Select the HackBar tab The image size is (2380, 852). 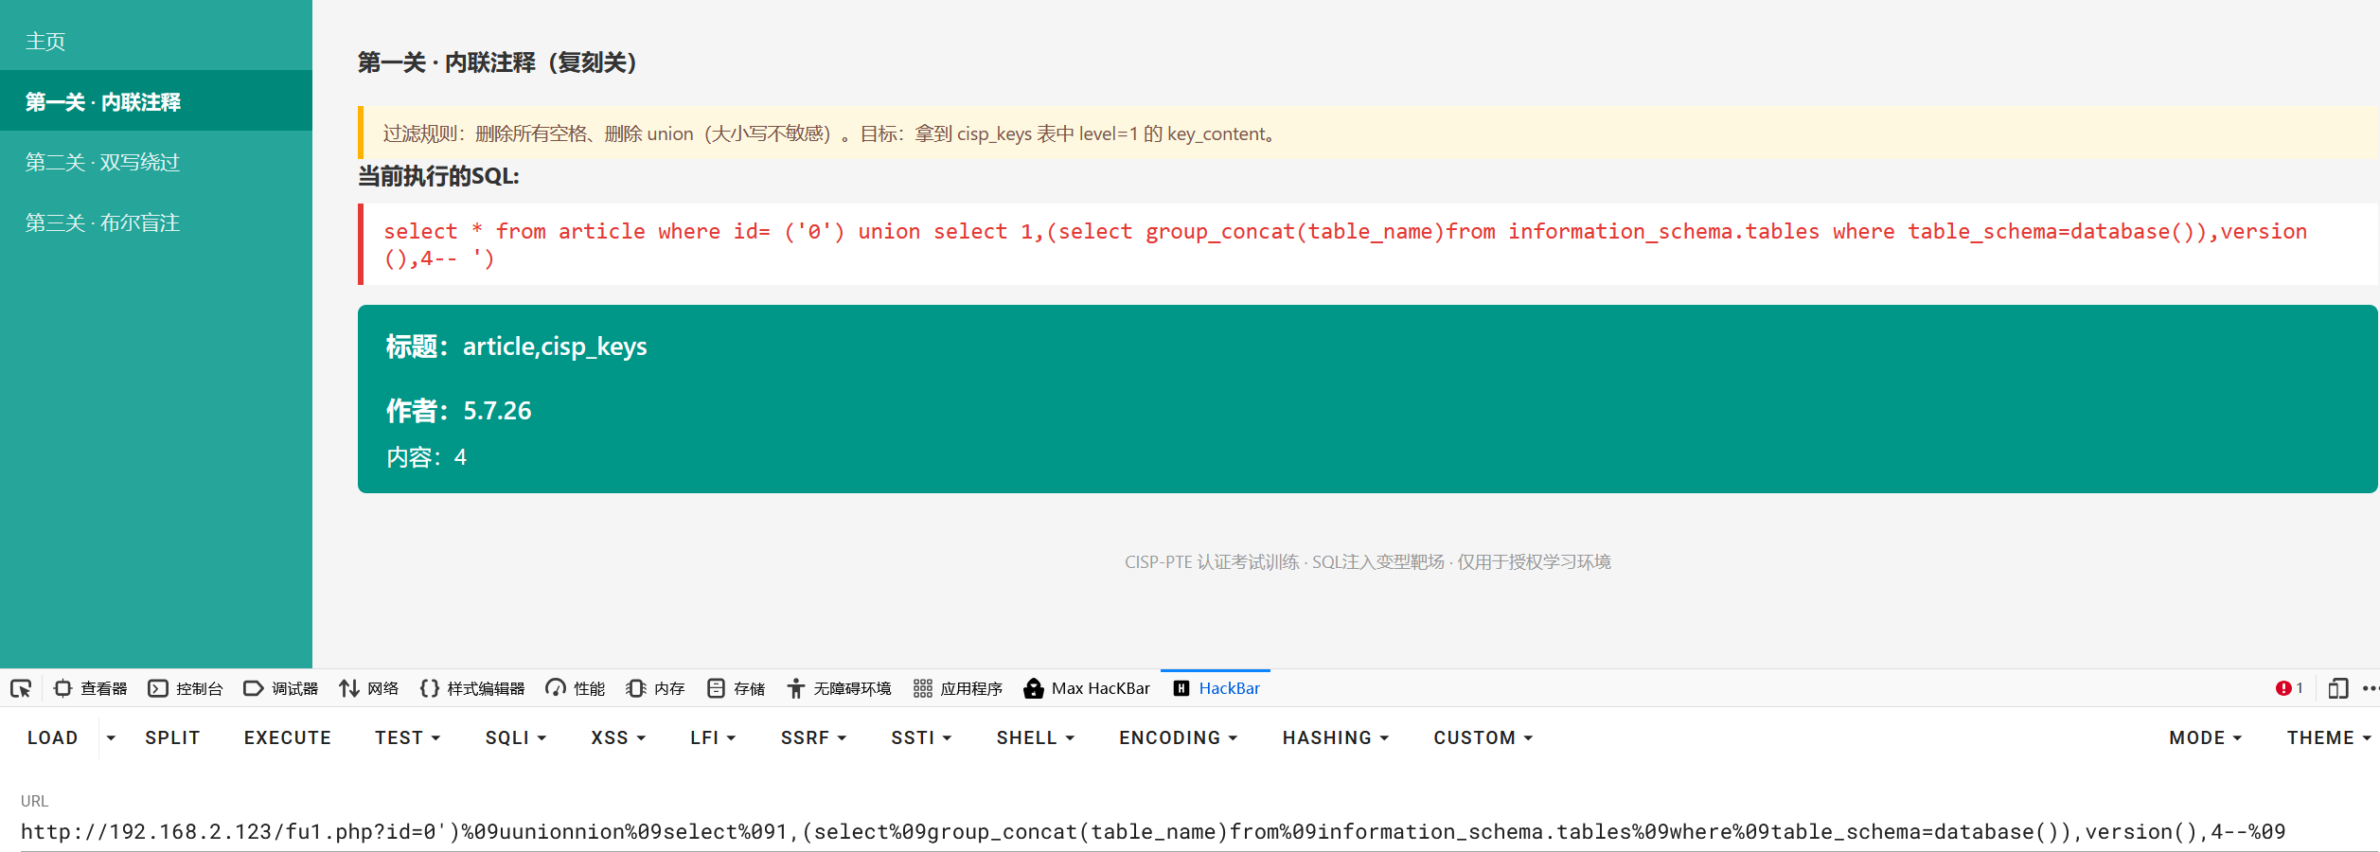click(1217, 688)
